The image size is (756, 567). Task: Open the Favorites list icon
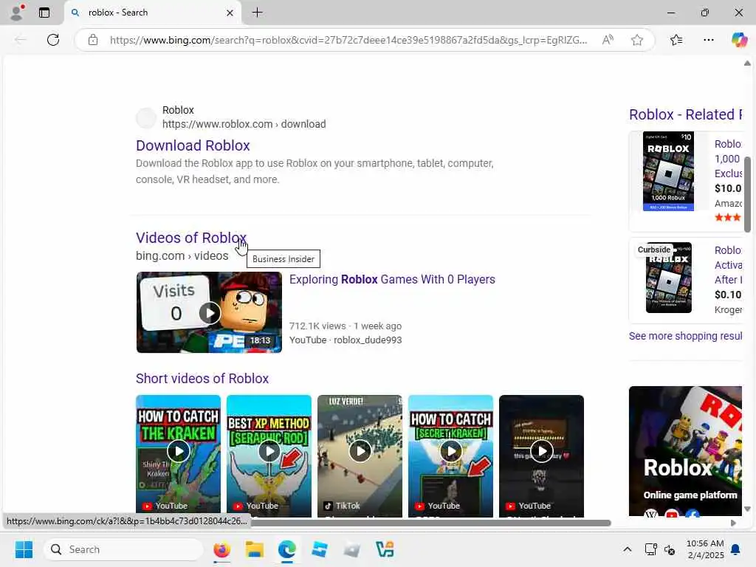(x=676, y=40)
